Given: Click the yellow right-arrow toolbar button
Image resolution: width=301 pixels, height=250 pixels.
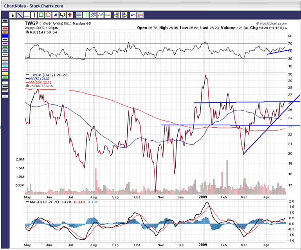Looking at the screenshot, I should coord(124,15).
